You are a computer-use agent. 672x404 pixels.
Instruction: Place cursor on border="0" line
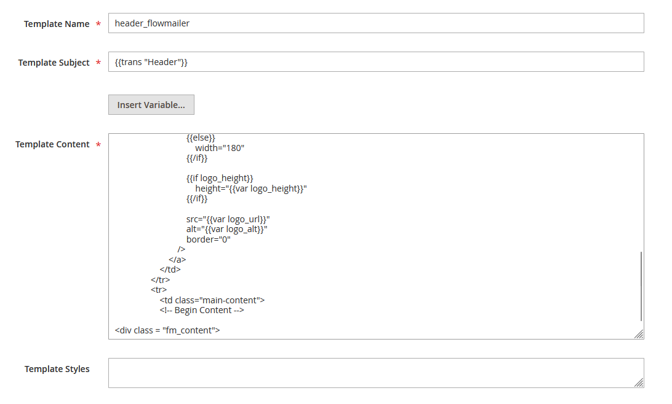pyautogui.click(x=208, y=239)
